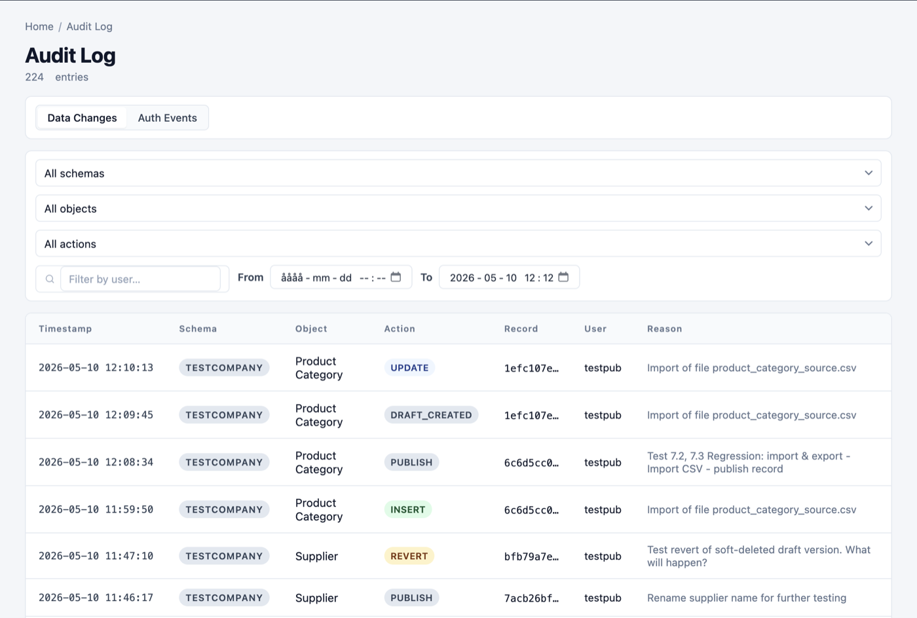
Task: Click the Record column header
Action: point(521,329)
